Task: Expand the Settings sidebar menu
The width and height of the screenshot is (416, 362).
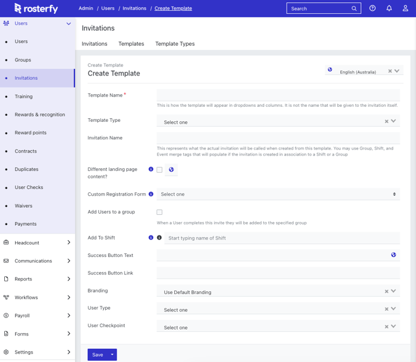Action: [69, 352]
